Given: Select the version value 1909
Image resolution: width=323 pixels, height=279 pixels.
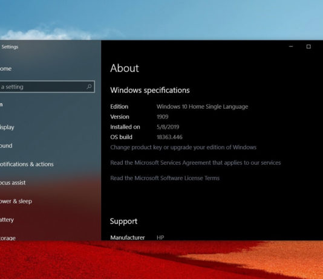Looking at the screenshot, I should pyautogui.click(x=163, y=117).
